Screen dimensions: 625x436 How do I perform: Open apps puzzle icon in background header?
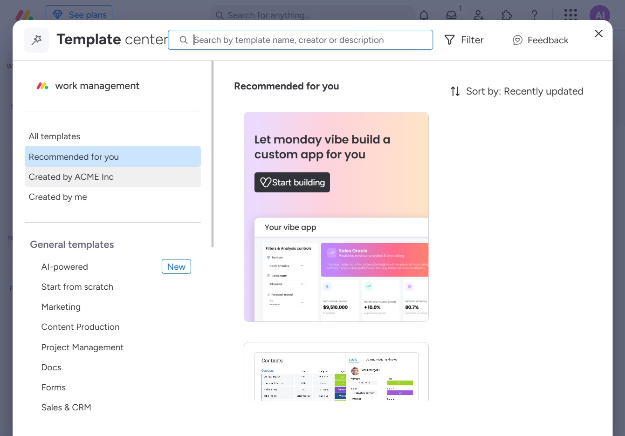[507, 15]
